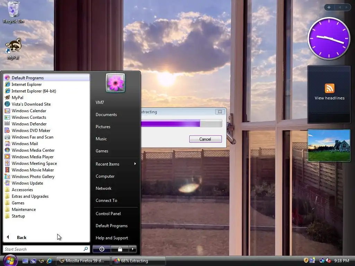Expand the Maintenance folder
The width and height of the screenshot is (355, 266).
point(46,209)
